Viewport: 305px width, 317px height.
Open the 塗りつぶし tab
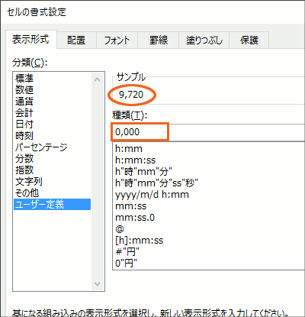pos(204,40)
